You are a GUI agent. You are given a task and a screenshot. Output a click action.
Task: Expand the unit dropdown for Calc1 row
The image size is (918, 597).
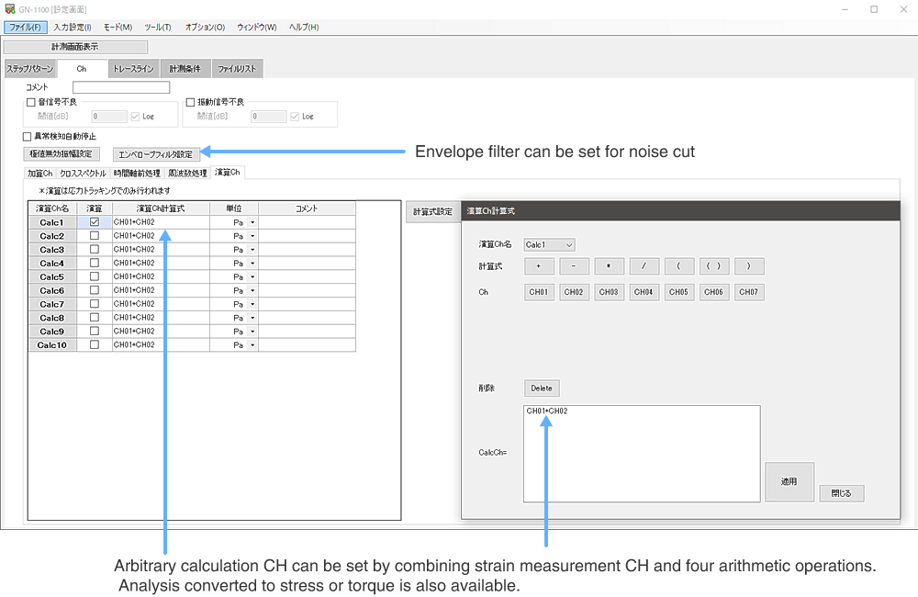(252, 222)
